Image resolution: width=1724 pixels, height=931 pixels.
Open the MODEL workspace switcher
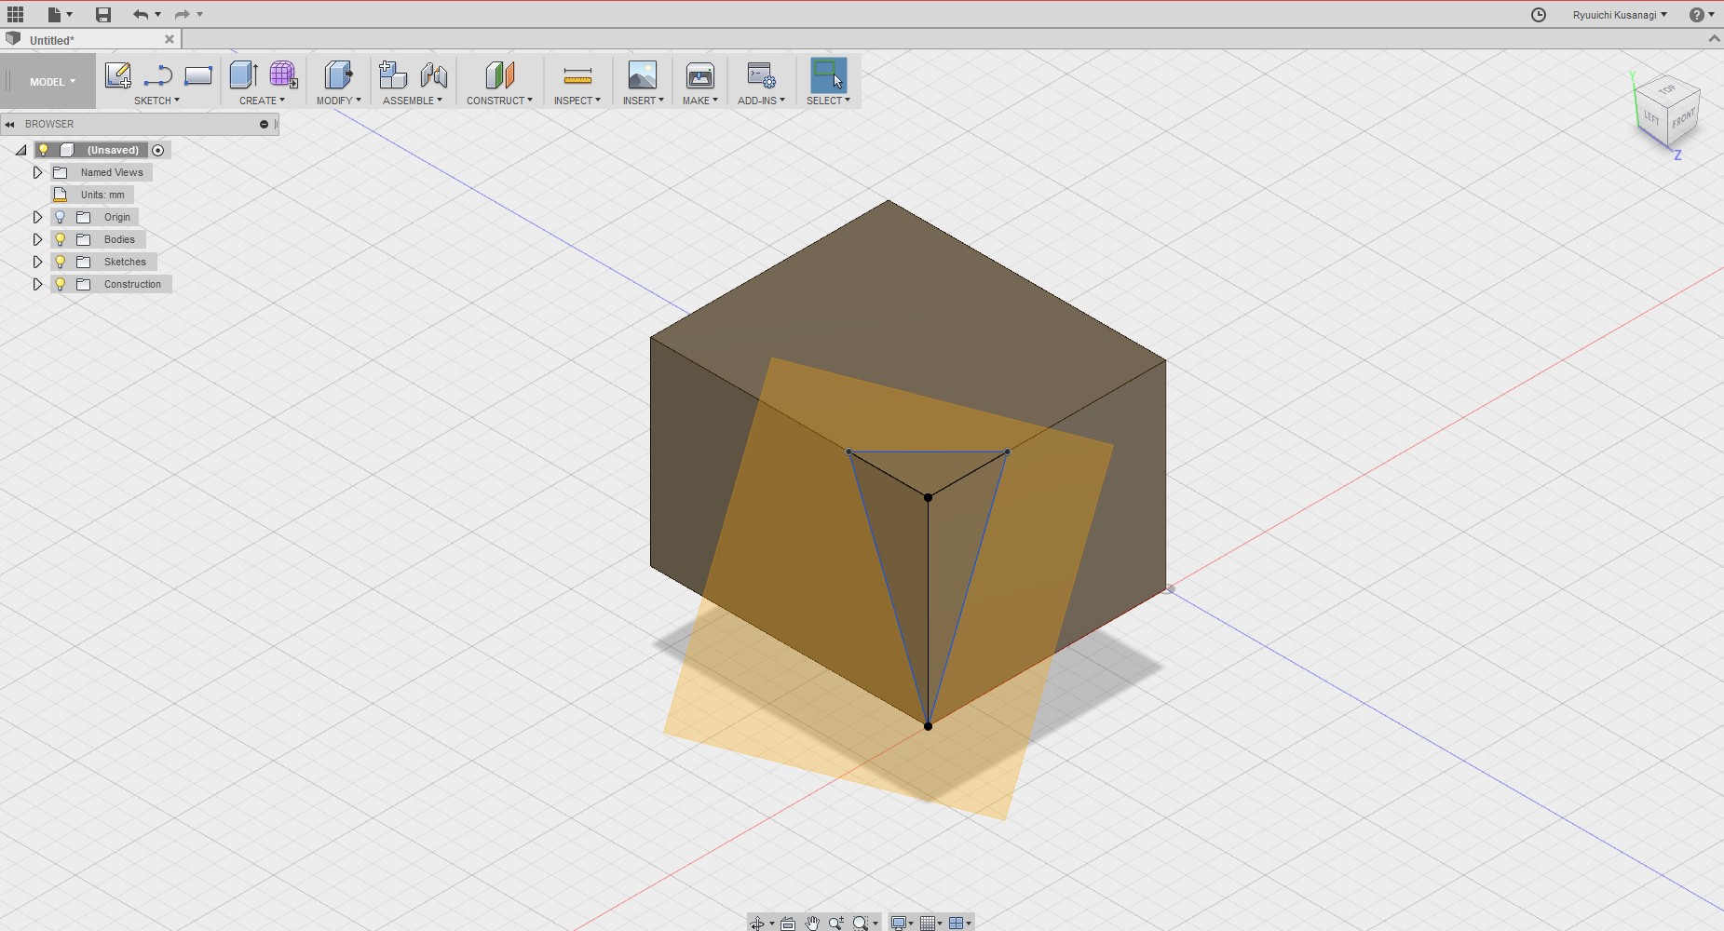pyautogui.click(x=48, y=81)
